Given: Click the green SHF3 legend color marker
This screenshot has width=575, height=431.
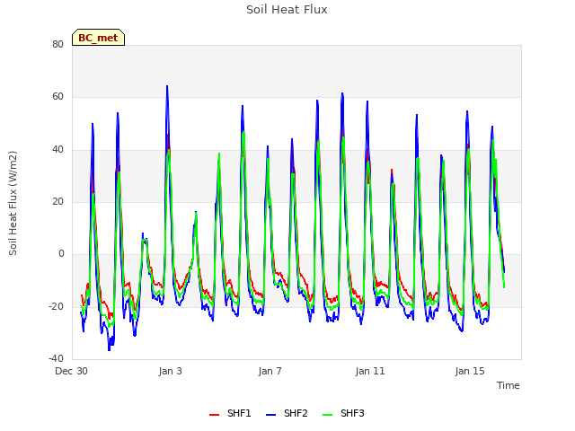Looking at the screenshot, I should 327,415.
